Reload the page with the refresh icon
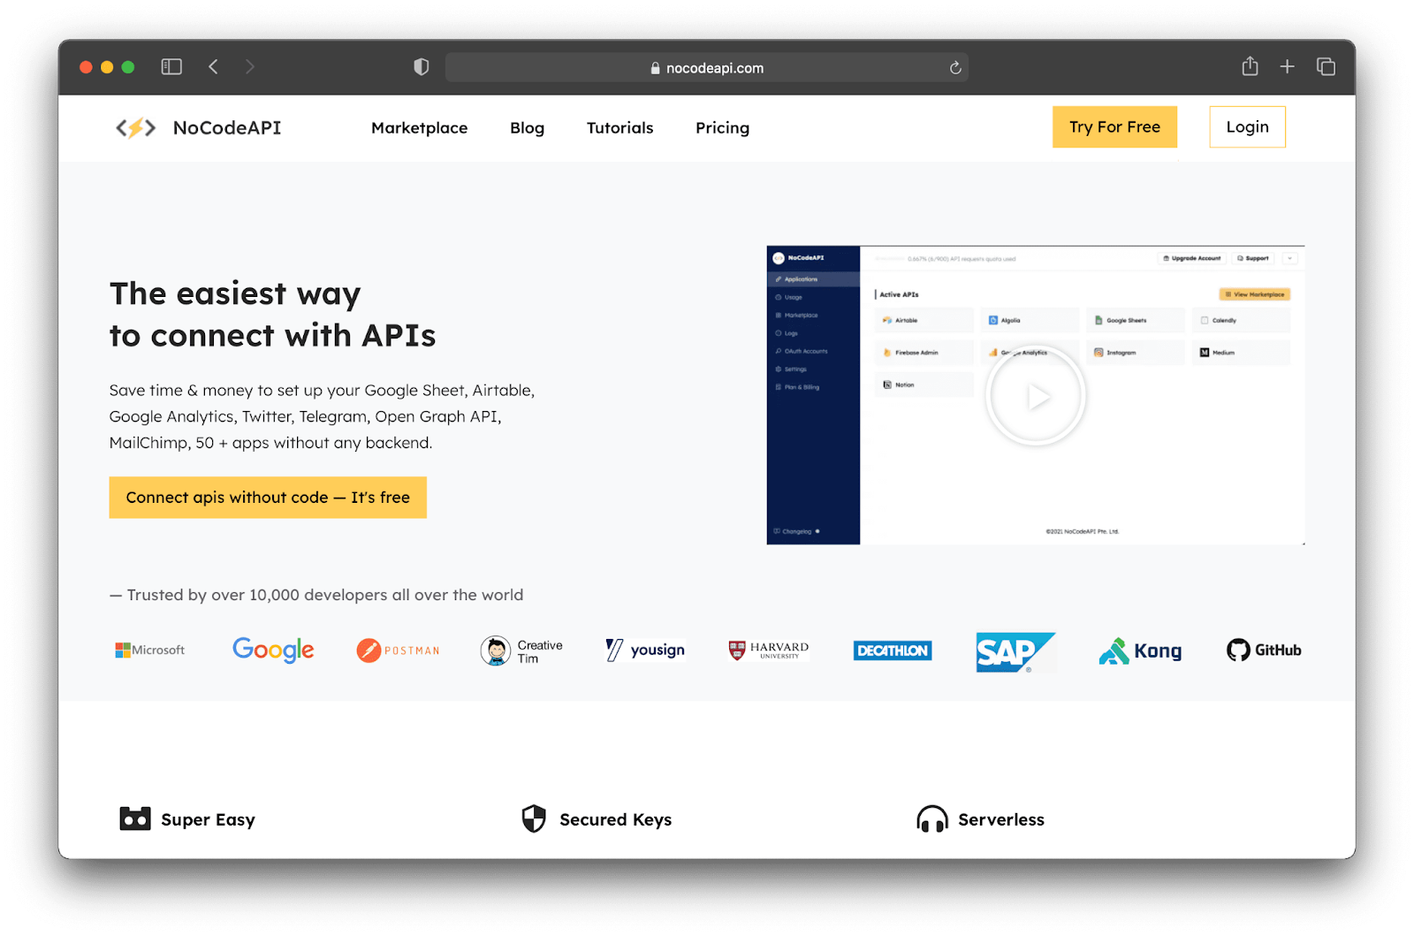 pyautogui.click(x=955, y=68)
